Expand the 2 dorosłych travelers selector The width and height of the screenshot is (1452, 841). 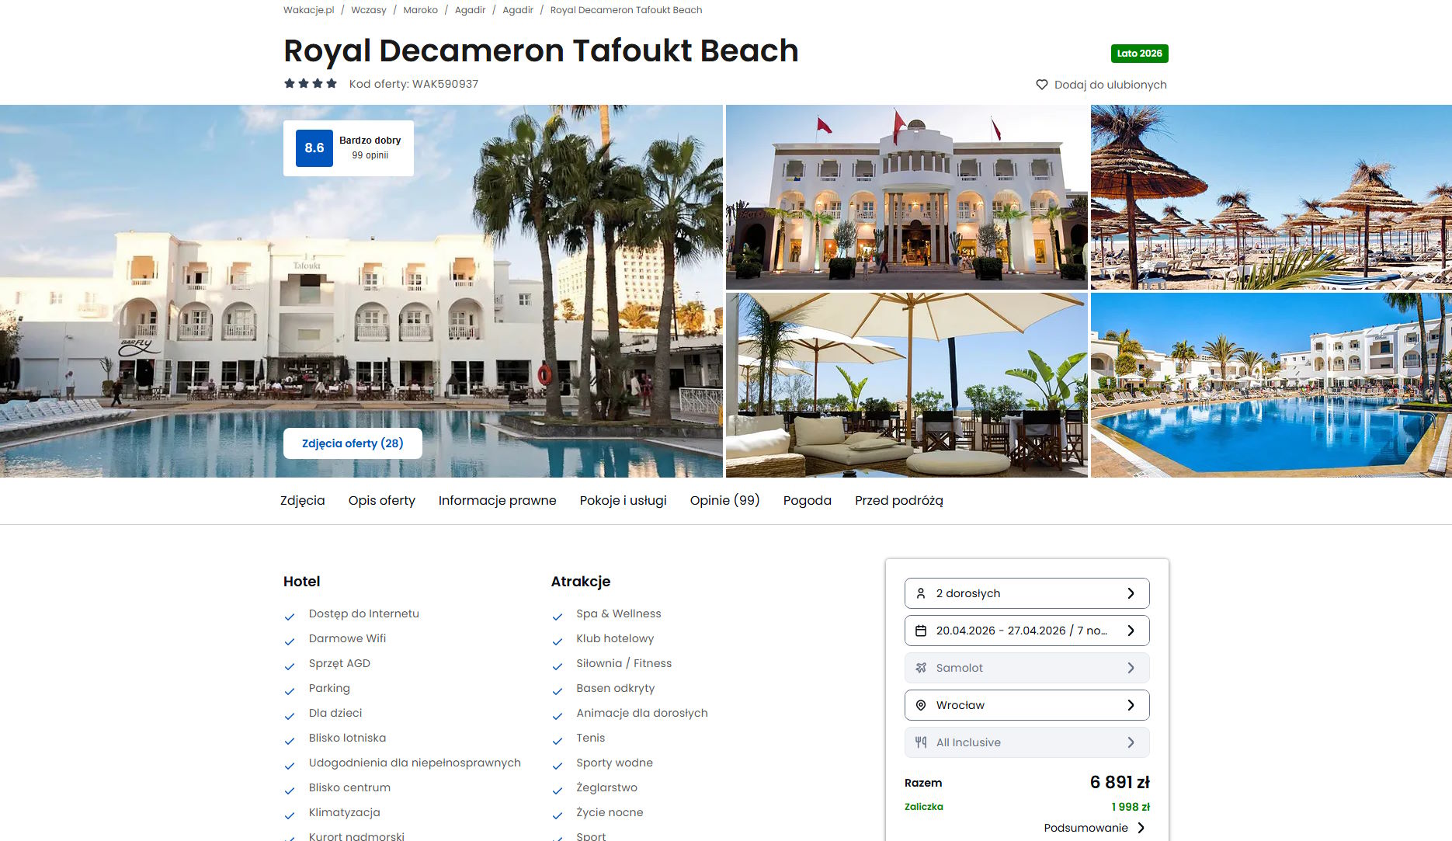[1026, 593]
